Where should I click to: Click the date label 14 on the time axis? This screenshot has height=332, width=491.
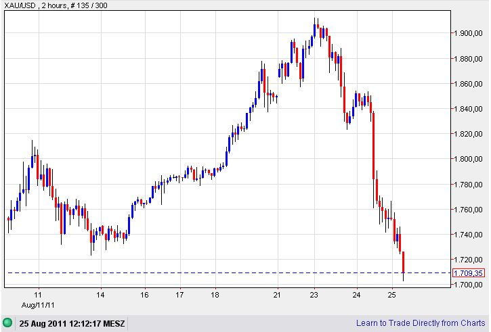point(100,295)
